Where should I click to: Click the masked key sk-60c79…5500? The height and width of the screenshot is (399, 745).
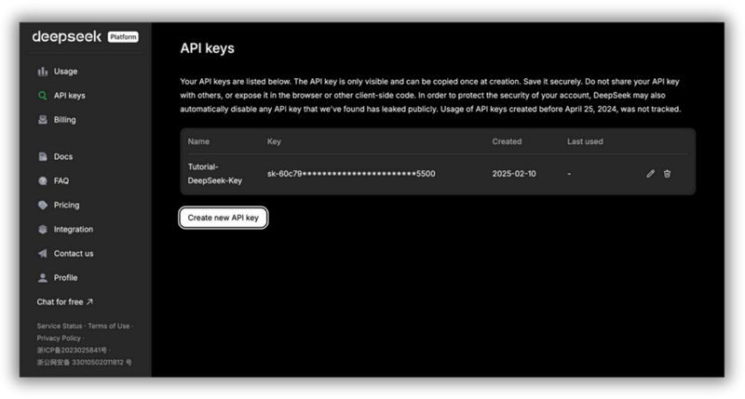click(351, 174)
